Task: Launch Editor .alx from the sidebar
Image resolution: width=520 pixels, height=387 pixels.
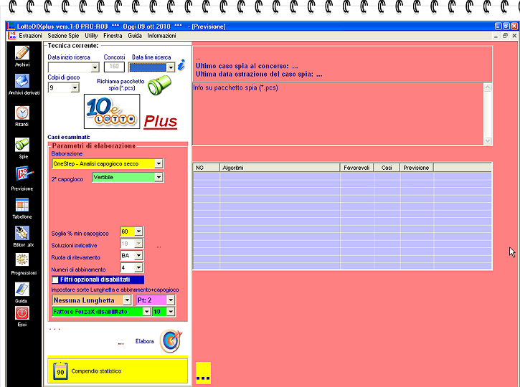Action: click(x=22, y=233)
